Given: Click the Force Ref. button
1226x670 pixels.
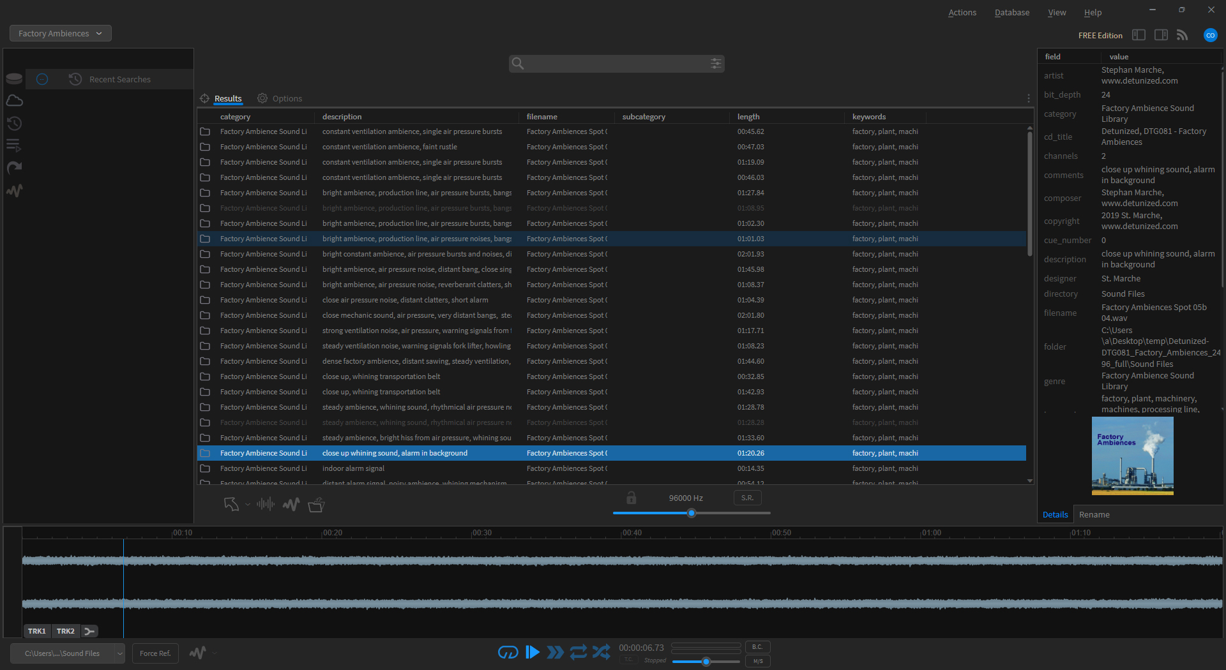Looking at the screenshot, I should click(x=155, y=653).
